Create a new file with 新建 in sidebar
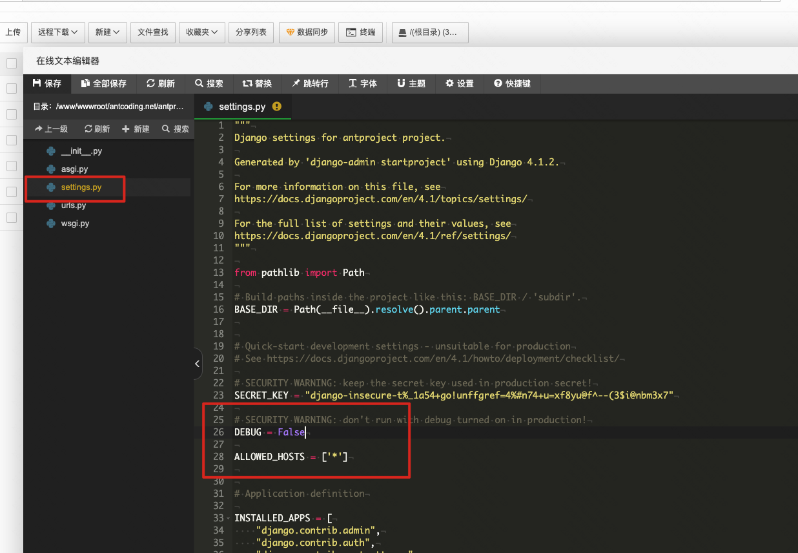The height and width of the screenshot is (553, 798). point(136,129)
